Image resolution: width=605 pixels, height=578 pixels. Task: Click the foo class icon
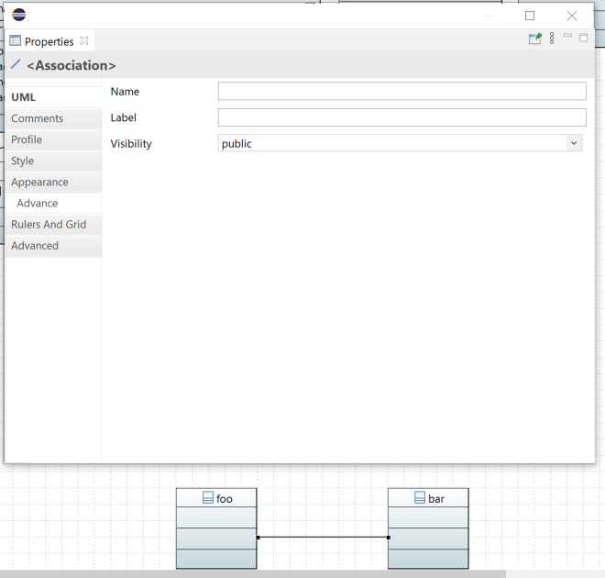pos(207,497)
